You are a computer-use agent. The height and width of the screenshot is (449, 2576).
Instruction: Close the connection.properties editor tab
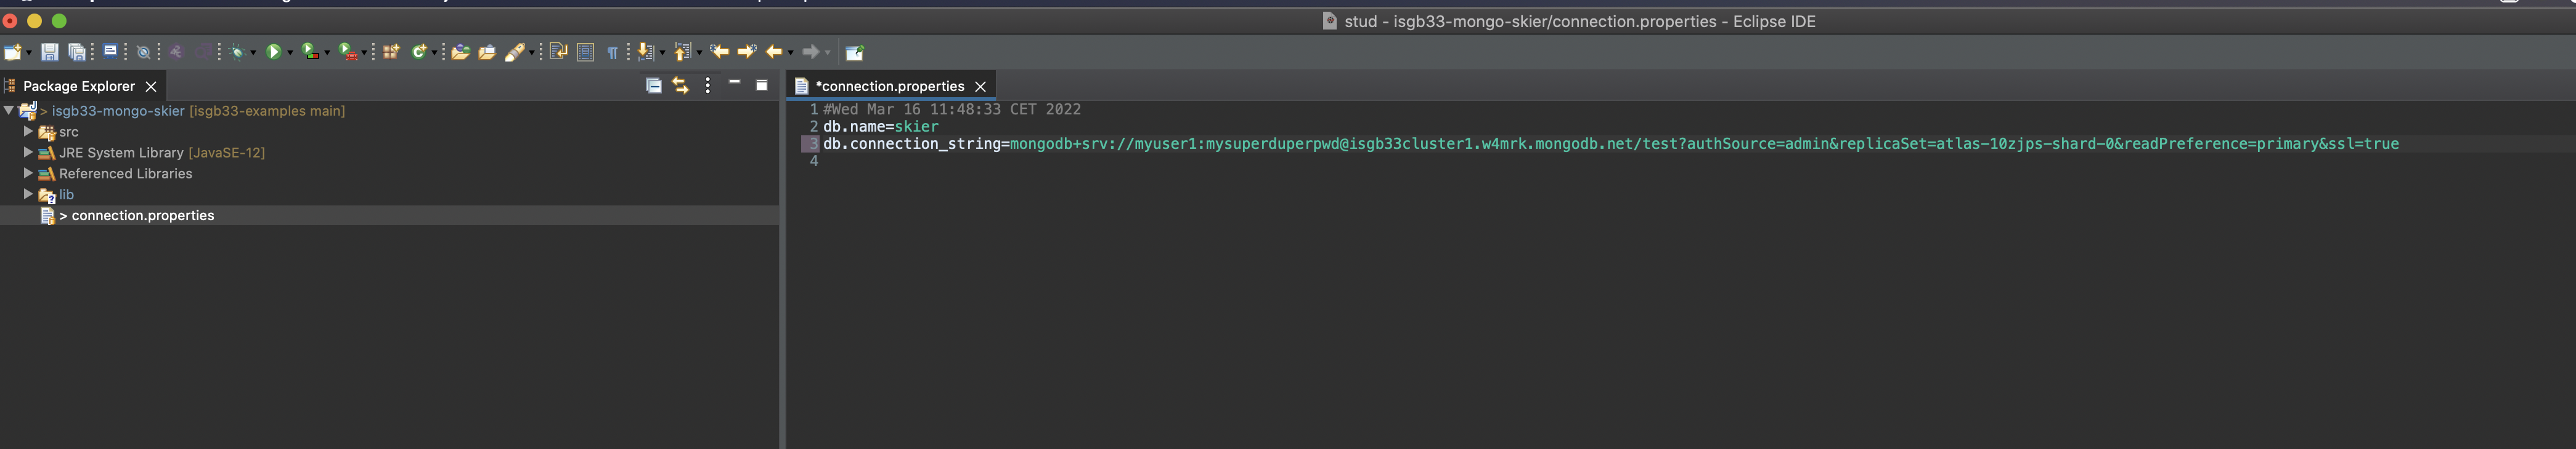click(x=981, y=87)
